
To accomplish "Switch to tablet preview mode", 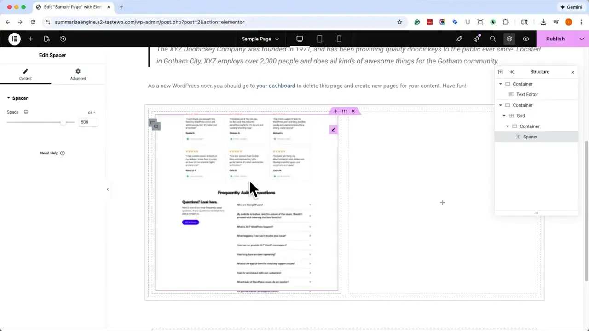I will [x=319, y=39].
